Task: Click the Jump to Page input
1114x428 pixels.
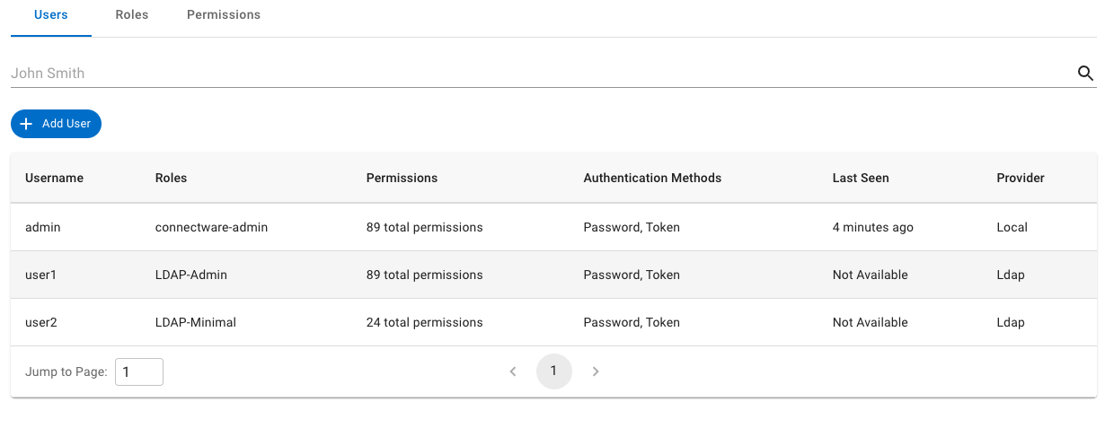Action: point(139,371)
